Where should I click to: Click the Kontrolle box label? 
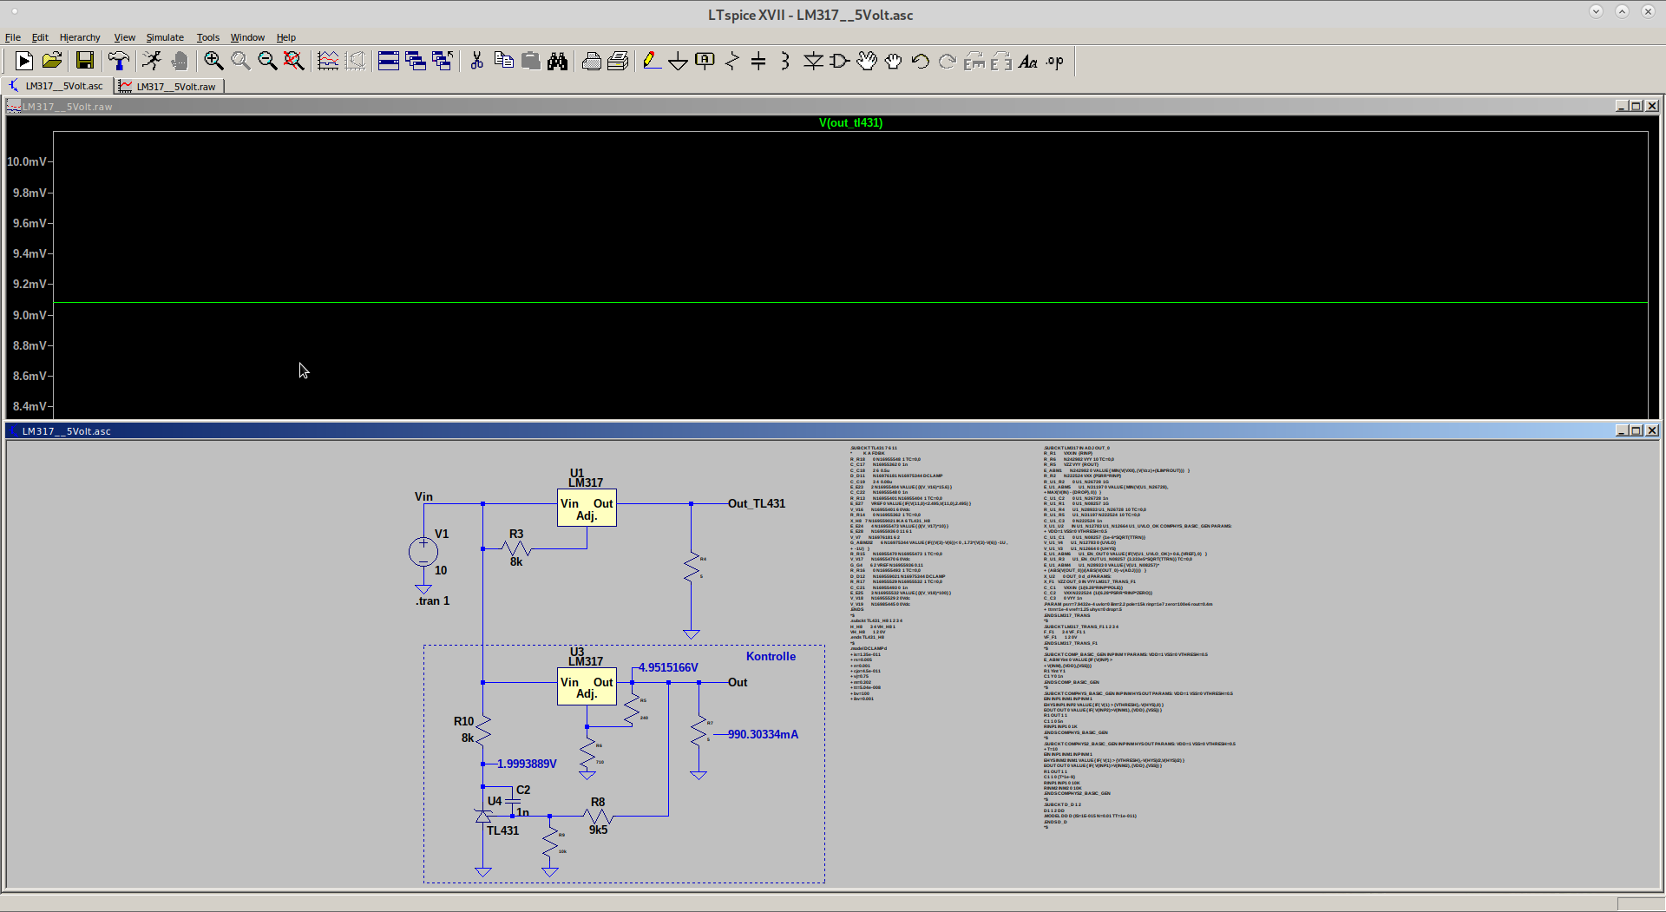pos(771,656)
